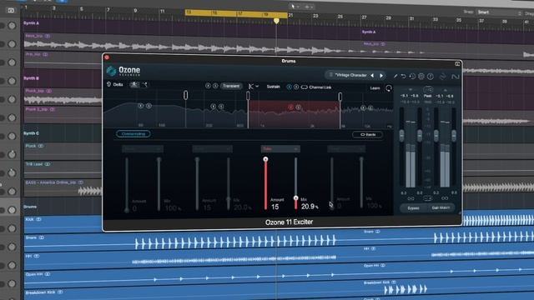Viewport: 534px width, 300px height.
Task: Enable the Oversampling option
Action: point(133,134)
